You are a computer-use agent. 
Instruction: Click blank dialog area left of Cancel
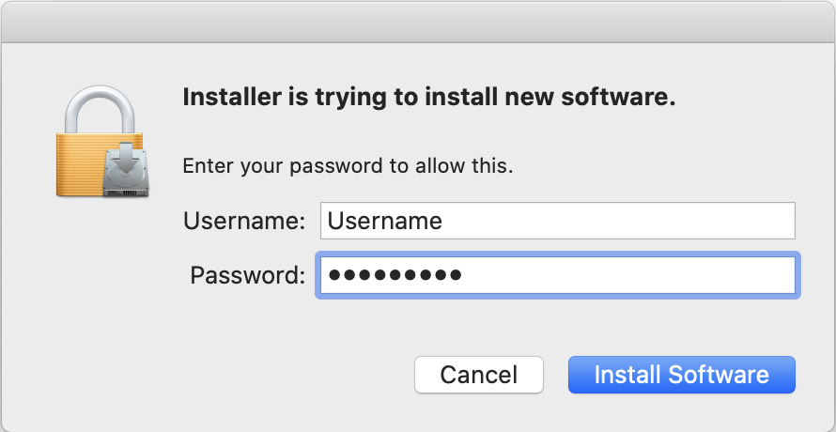click(x=235, y=375)
